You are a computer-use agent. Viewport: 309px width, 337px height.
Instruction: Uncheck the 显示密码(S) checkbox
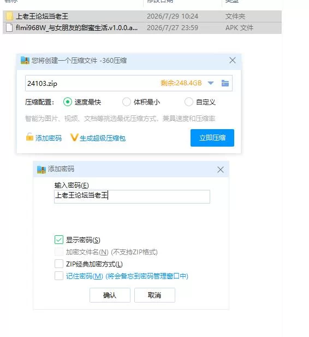[59, 240]
